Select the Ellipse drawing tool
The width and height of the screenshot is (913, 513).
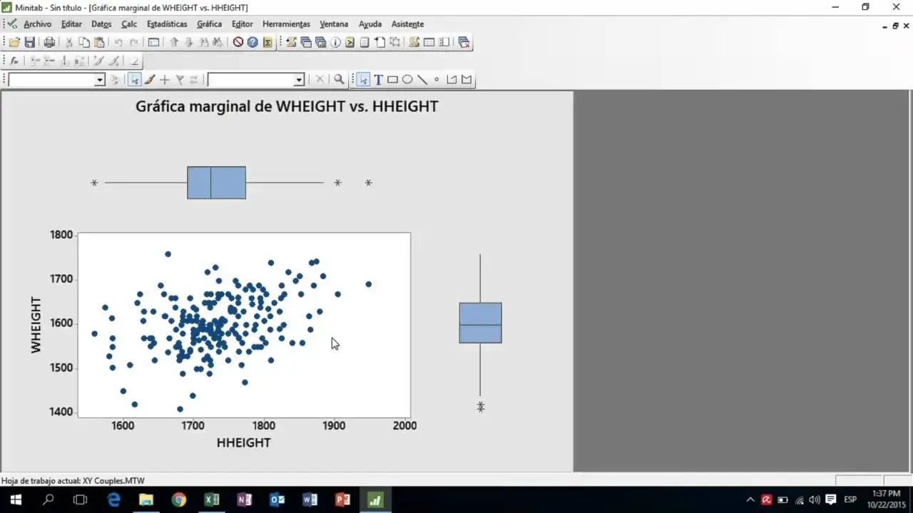pos(407,80)
